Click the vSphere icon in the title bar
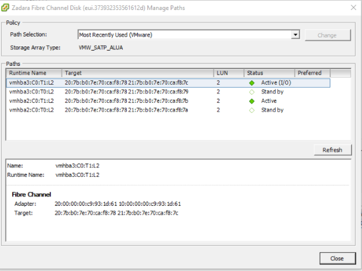The height and width of the screenshot is (271, 362). point(5,8)
